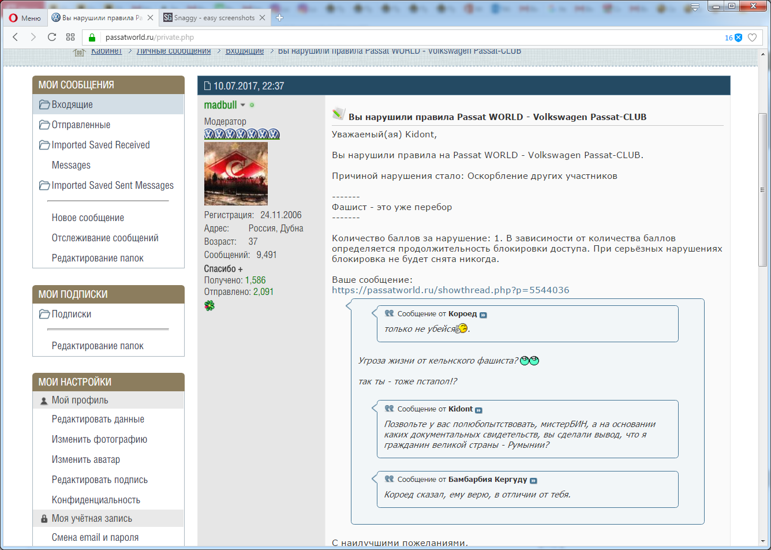Viewport: 771px width, 550px height.
Task: Close the Snaggy tab
Action: pos(262,18)
